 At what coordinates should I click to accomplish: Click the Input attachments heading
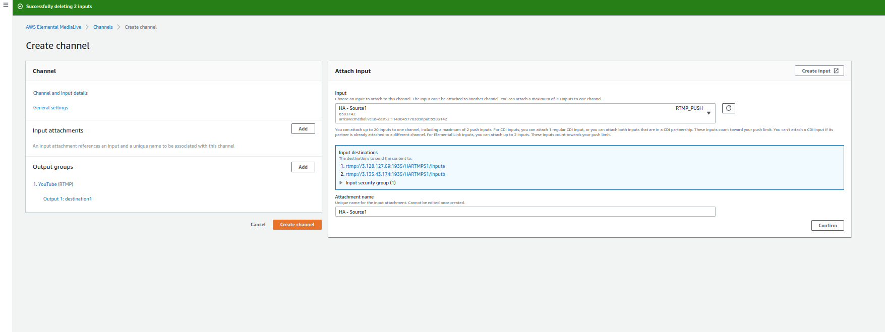tap(58, 130)
